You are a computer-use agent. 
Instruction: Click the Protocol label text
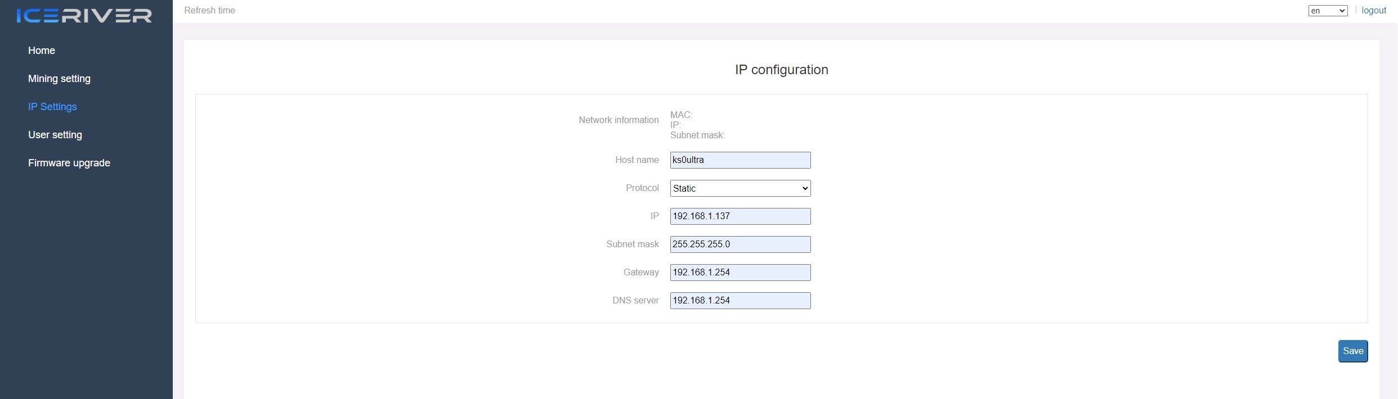tap(642, 188)
